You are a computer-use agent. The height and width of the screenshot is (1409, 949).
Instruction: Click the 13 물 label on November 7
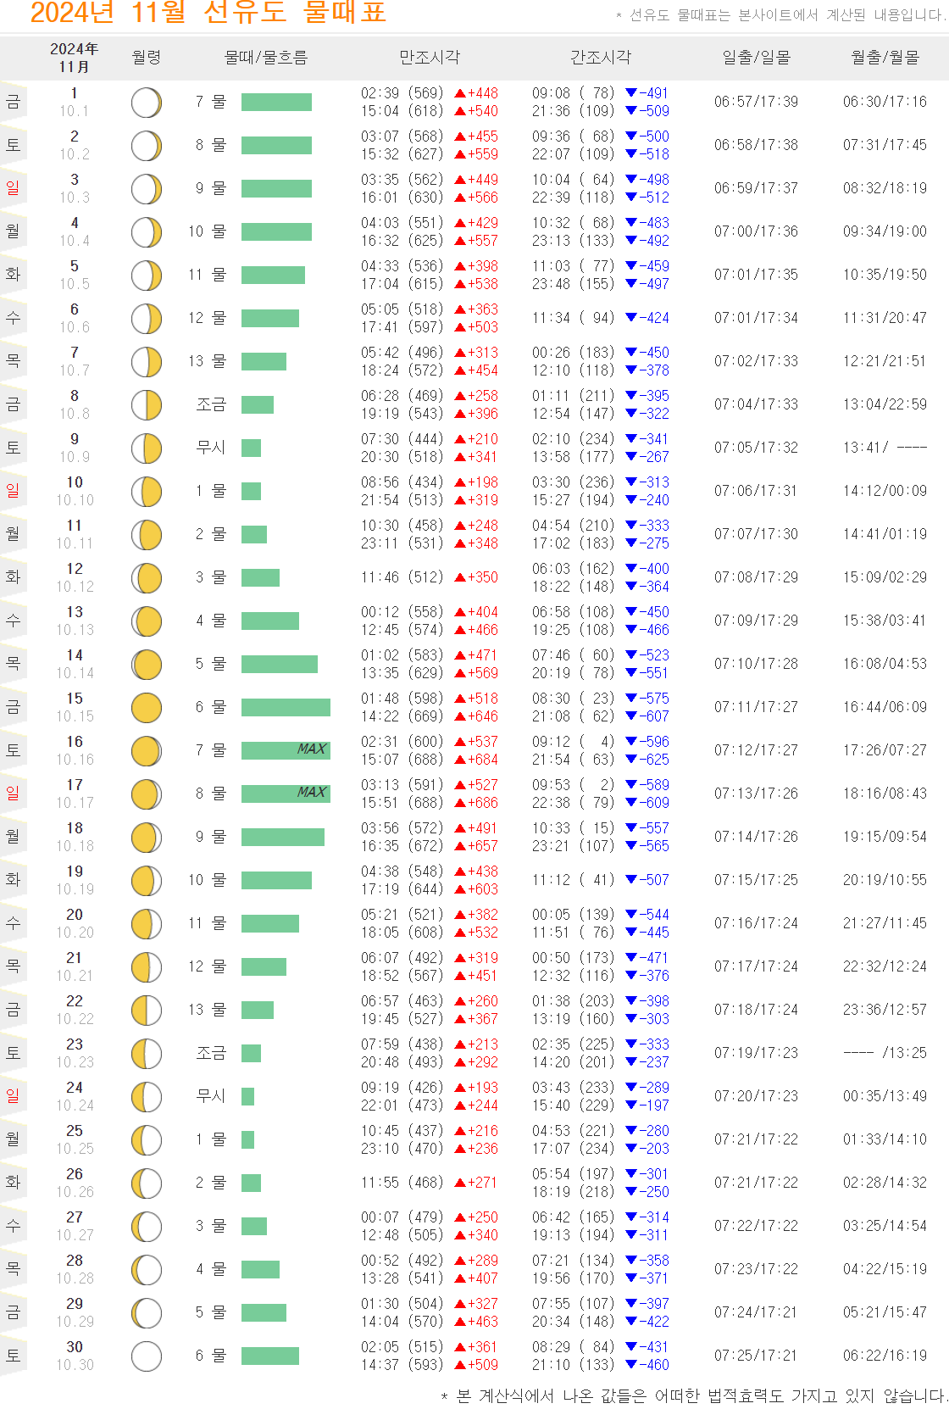(208, 361)
